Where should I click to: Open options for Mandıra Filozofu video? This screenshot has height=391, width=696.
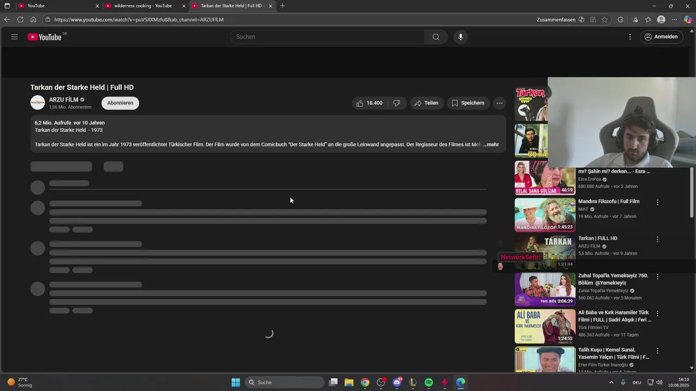657,202
